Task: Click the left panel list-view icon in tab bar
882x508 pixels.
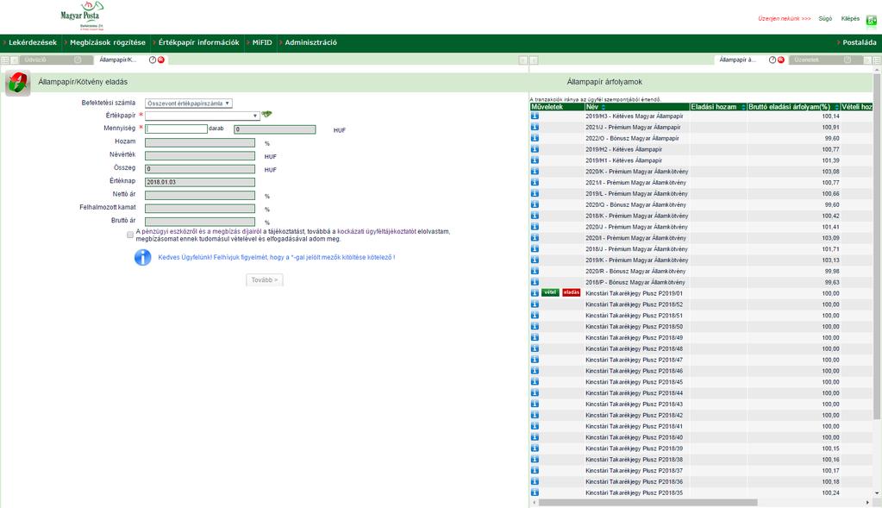Action: (5, 60)
